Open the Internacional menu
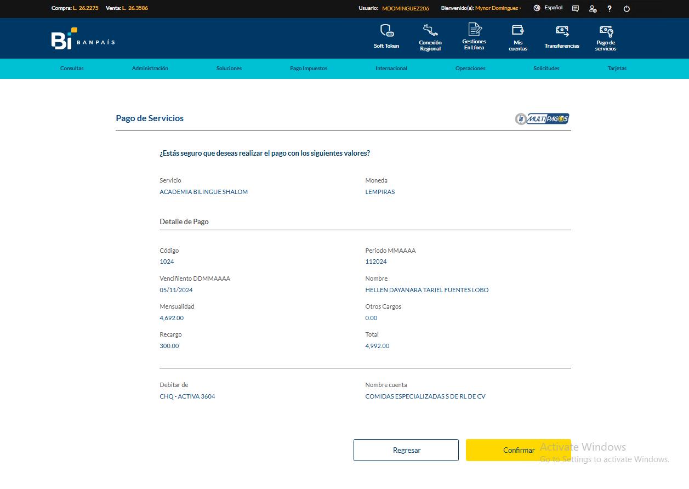The image size is (689, 489). point(391,69)
